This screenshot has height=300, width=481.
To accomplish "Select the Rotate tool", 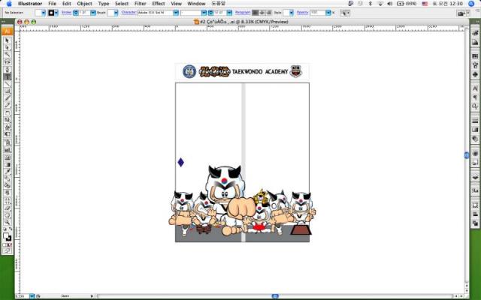I will (x=8, y=113).
